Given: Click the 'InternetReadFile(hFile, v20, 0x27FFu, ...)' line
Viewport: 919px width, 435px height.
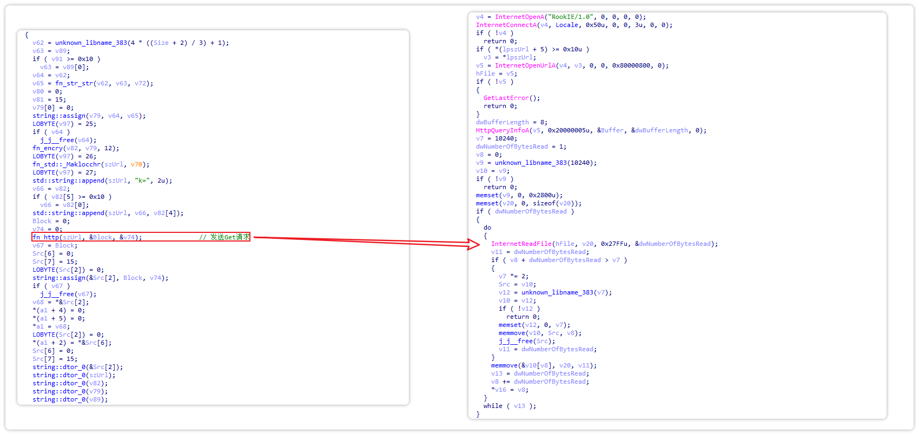Looking at the screenshot, I should (x=605, y=244).
